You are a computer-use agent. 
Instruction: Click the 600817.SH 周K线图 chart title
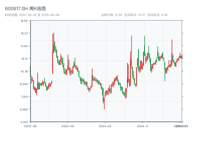[26, 9]
